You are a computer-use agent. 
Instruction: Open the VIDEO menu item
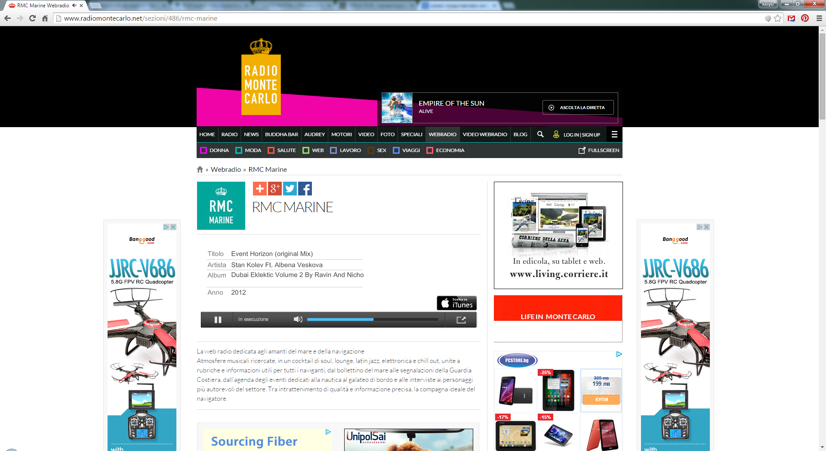(366, 134)
